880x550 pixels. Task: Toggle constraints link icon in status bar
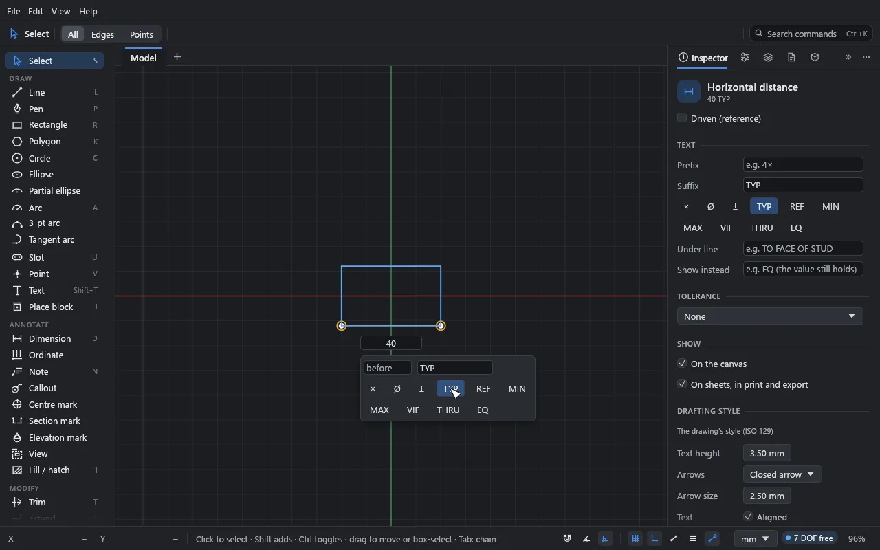[713, 539]
